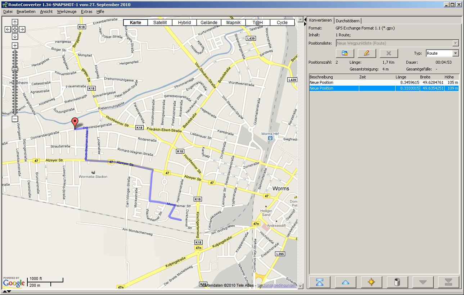Switch map view to Satellit
This screenshot has height=295, width=464.
point(160,22)
